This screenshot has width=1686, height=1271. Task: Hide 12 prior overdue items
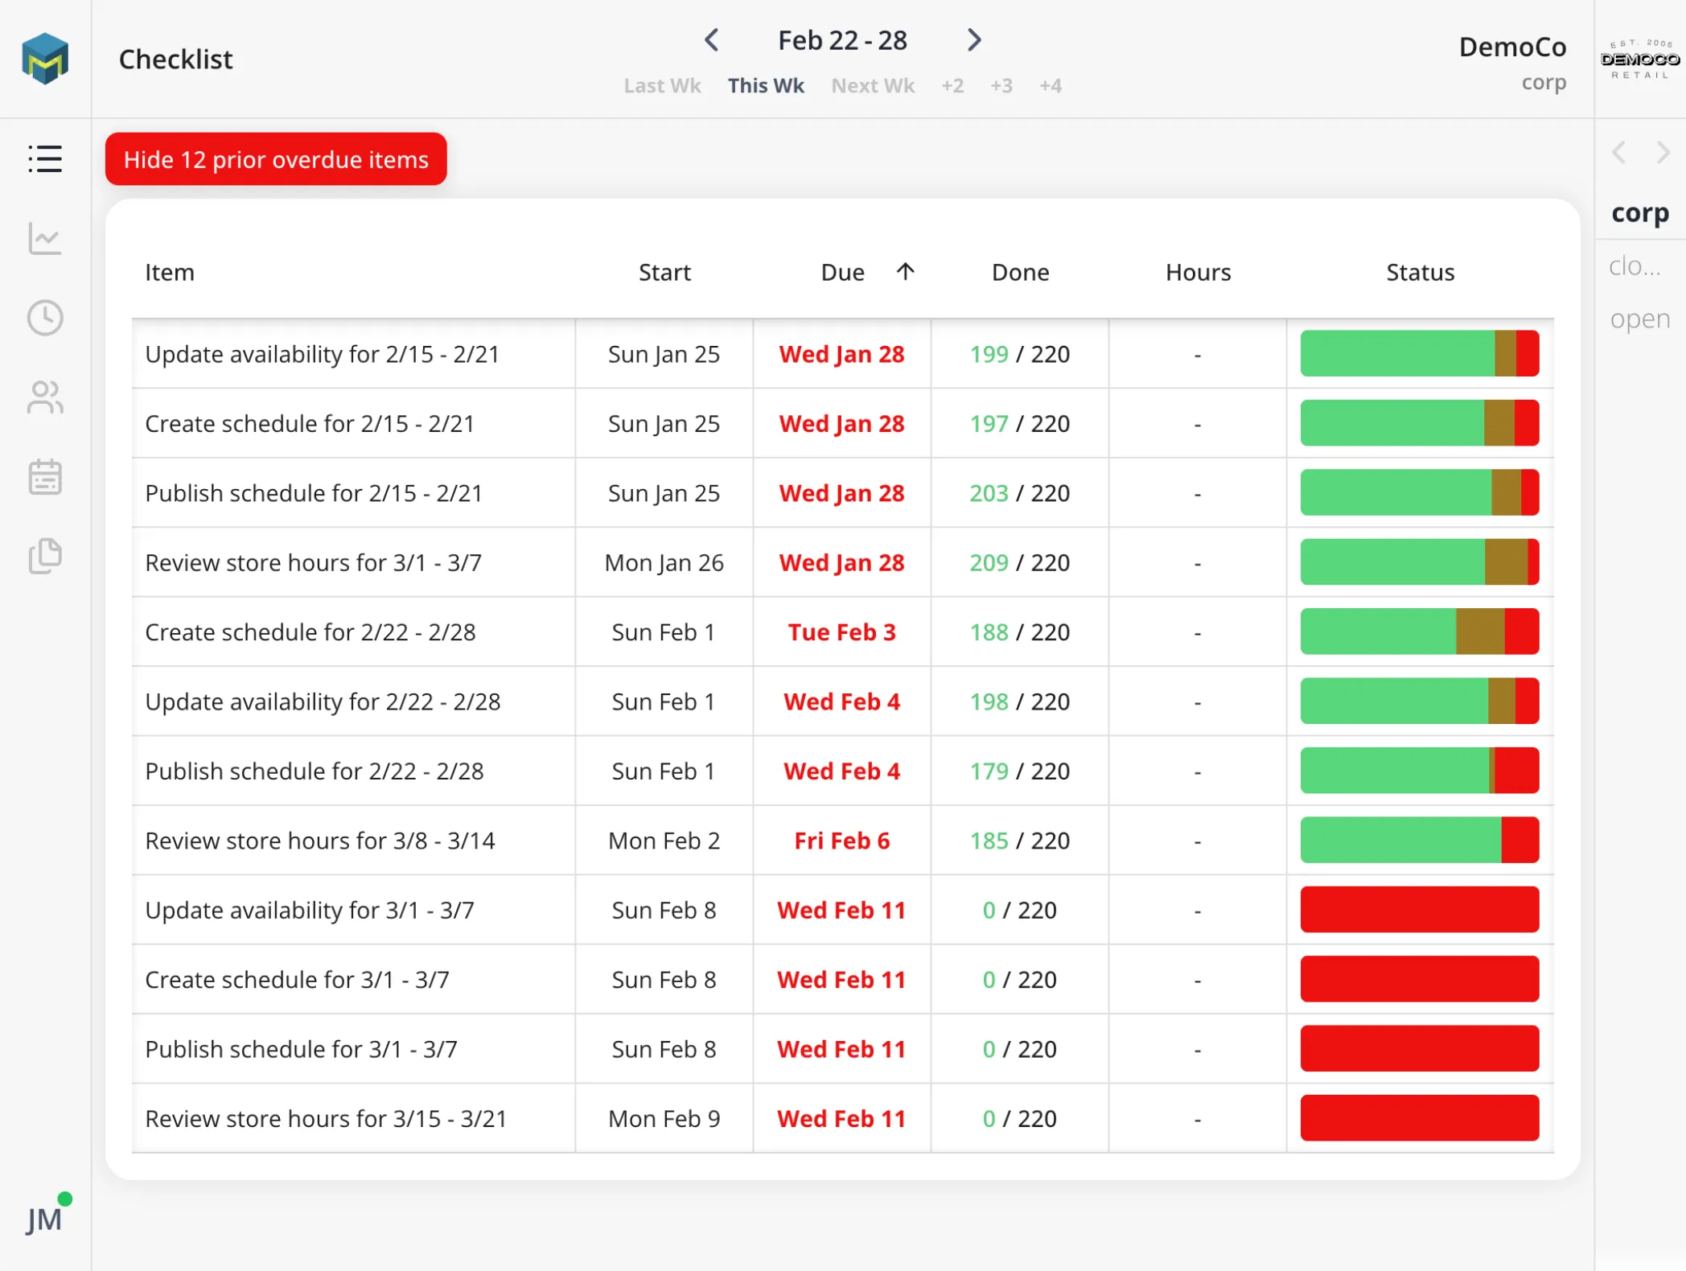276,159
